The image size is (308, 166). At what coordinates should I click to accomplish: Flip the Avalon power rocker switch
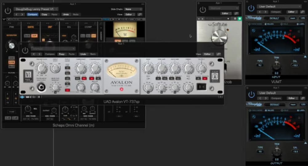point(201,87)
